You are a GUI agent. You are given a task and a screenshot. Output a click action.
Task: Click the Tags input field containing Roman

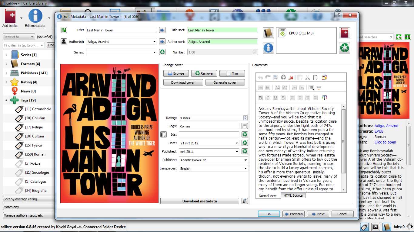(x=209, y=126)
